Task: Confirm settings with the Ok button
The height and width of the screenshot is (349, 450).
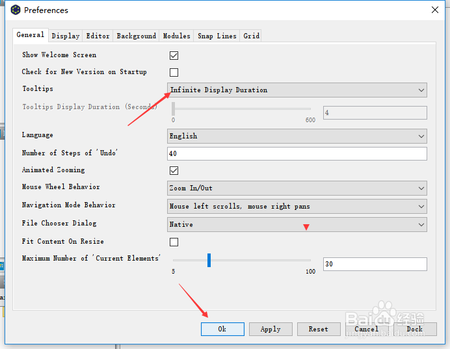Action: click(222, 329)
